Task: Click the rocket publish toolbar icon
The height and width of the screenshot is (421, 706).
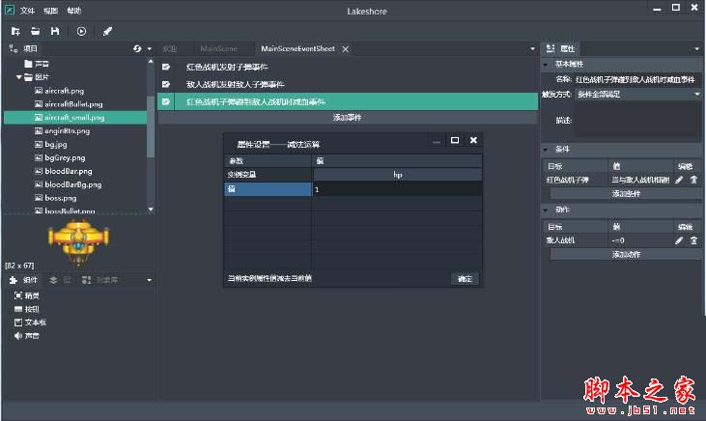Action: tap(107, 31)
